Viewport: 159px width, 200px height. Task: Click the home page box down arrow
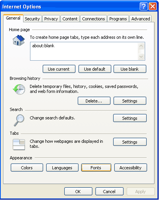point(141,56)
